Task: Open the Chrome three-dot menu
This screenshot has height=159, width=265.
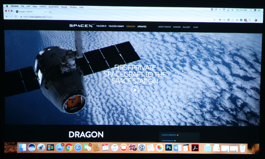Action: coord(260,20)
